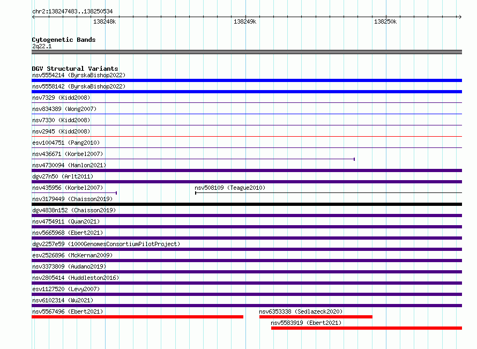Click the thin blue line under nsv834389

point(247,114)
